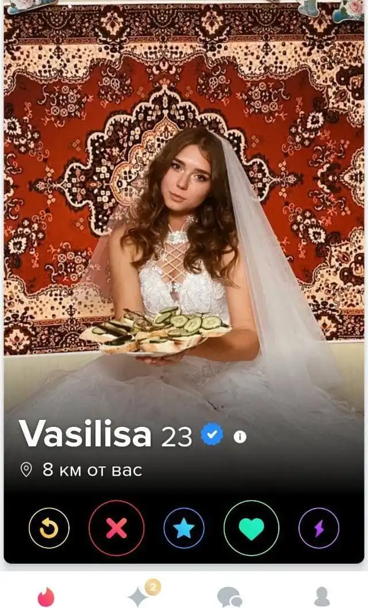Send a Super Like with the blue star
The width and height of the screenshot is (368, 608).
pyautogui.click(x=184, y=528)
